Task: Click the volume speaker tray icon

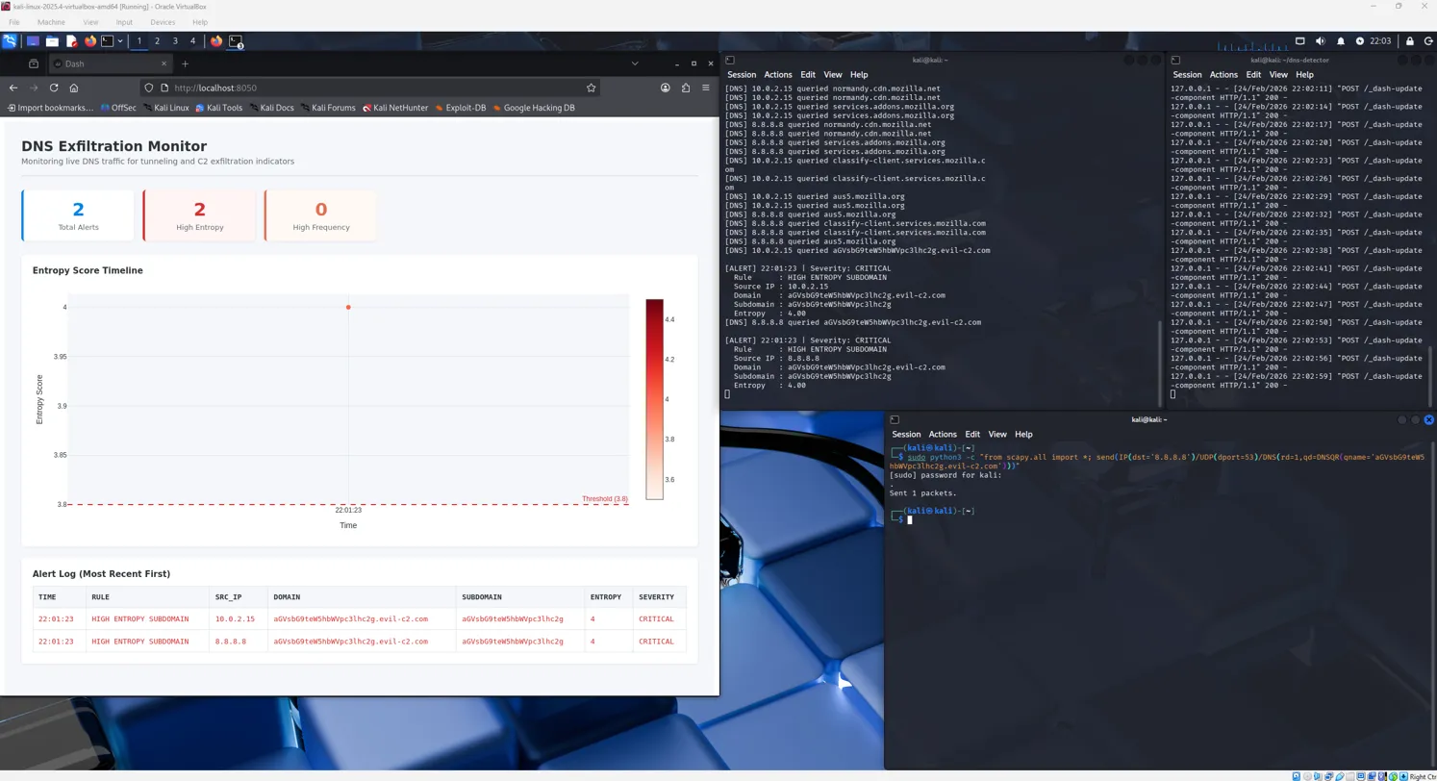Action: (1320, 41)
